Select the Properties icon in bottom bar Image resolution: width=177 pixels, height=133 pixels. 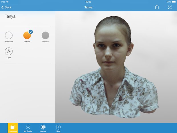click(13, 127)
